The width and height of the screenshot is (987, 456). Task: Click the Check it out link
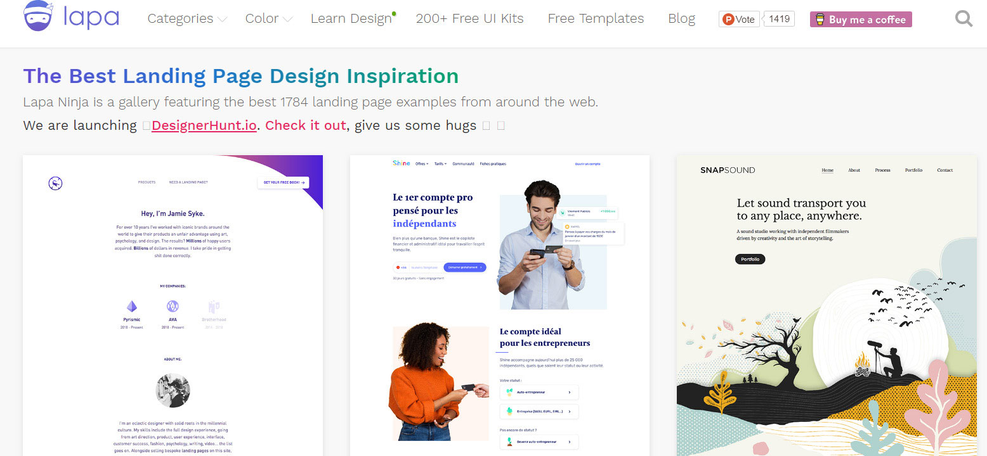(x=305, y=125)
